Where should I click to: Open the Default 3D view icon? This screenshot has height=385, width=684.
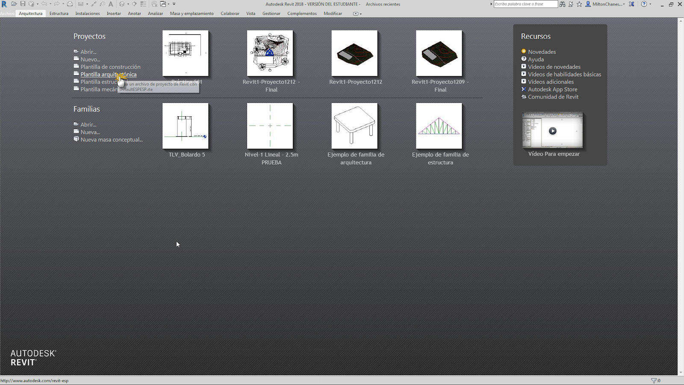[122, 4]
